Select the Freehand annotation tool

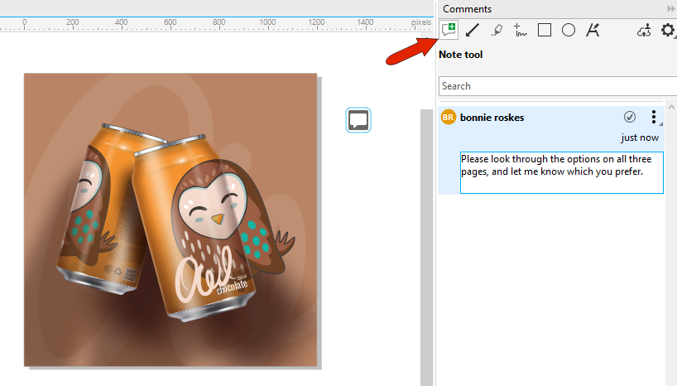click(x=521, y=31)
